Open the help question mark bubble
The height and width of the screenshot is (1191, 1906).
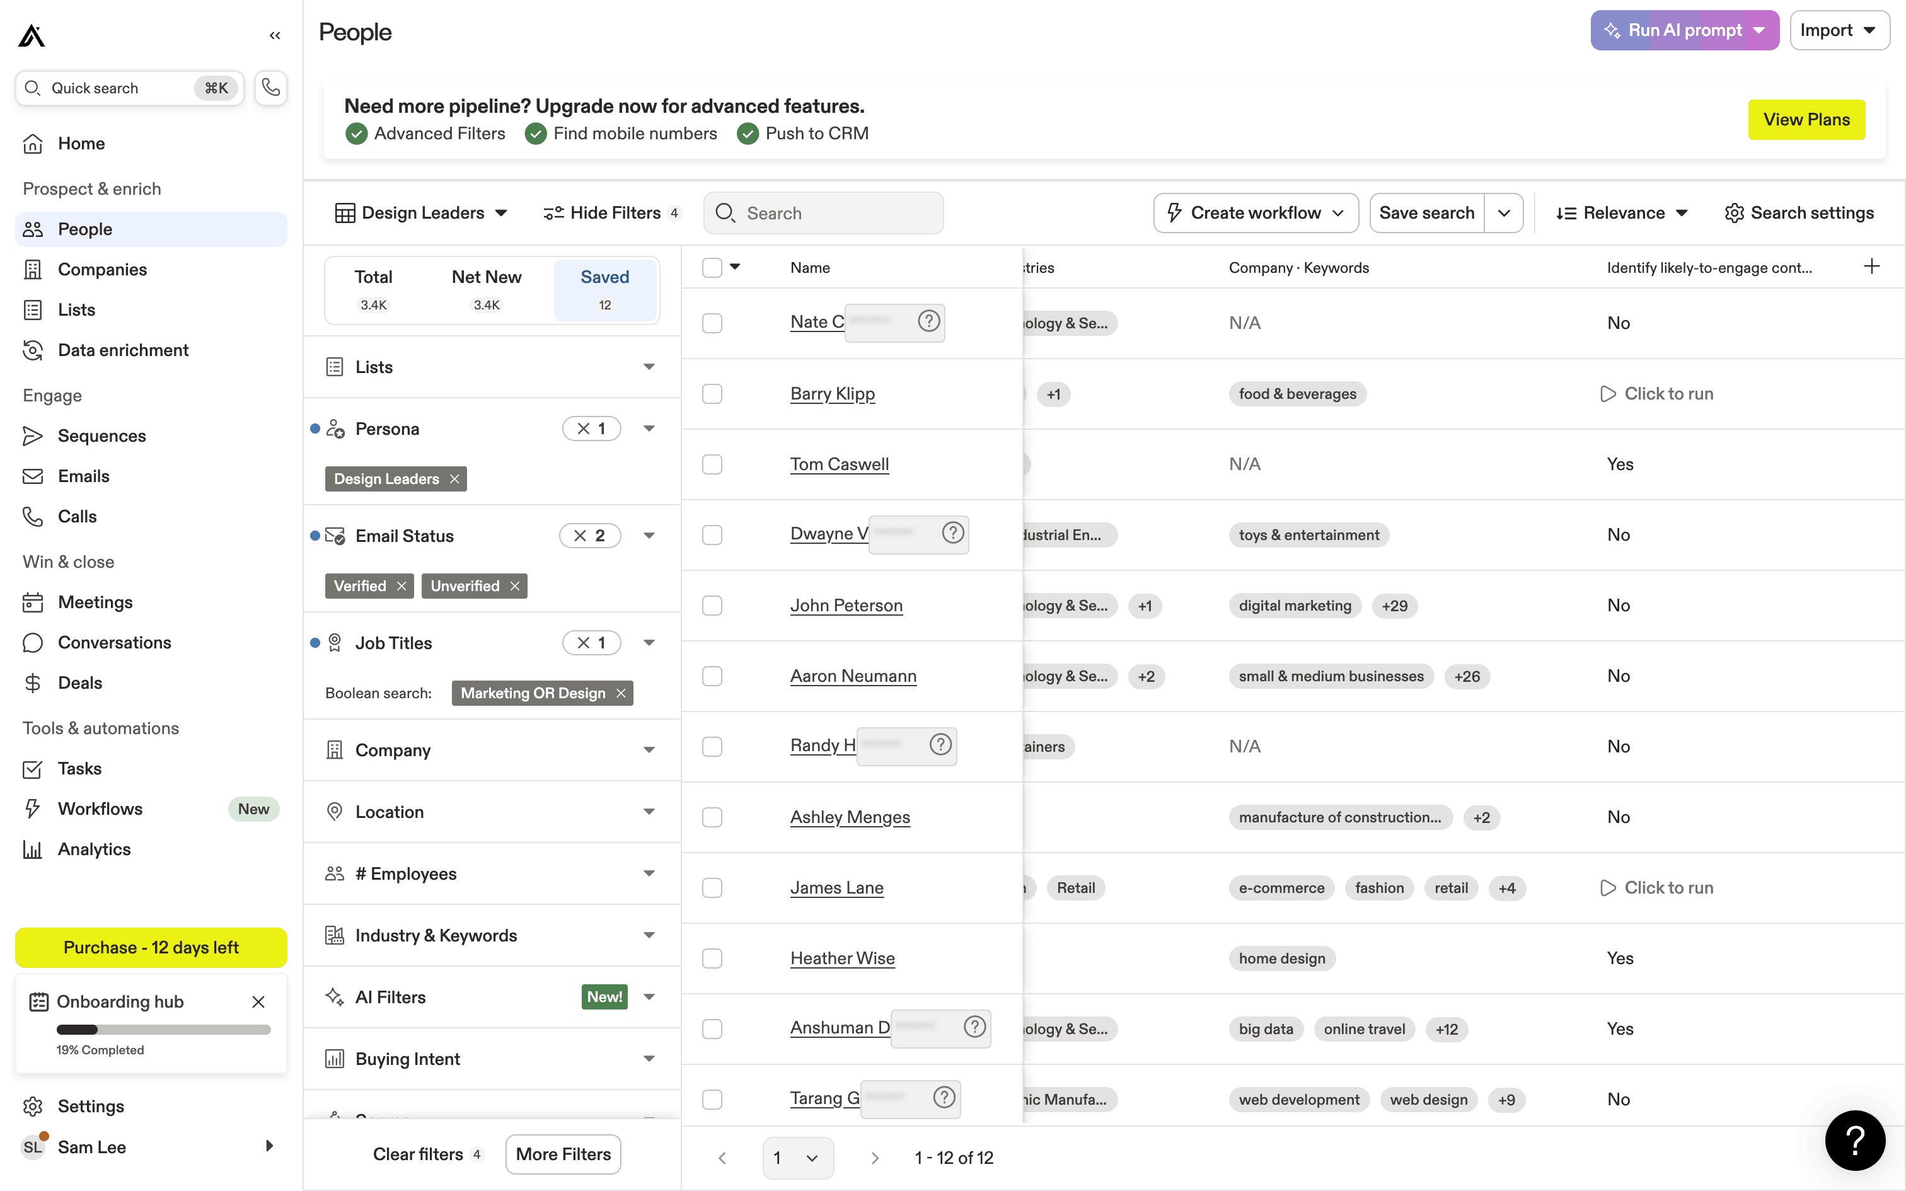tap(1855, 1140)
